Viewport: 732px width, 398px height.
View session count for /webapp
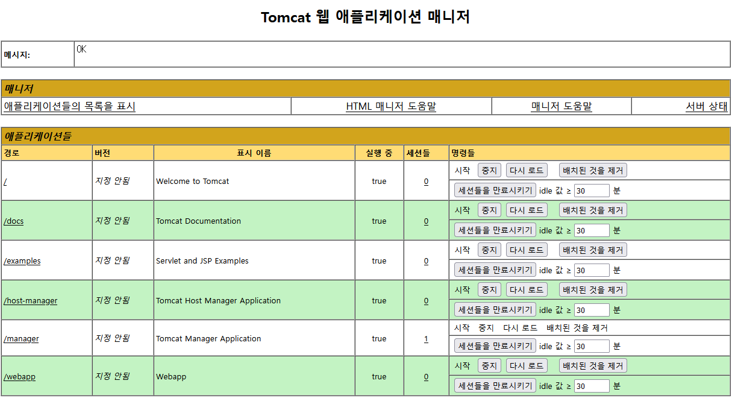426,377
